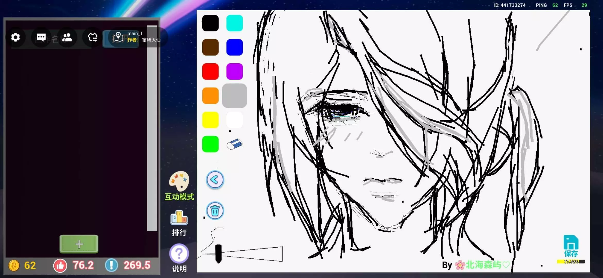Click the gray vertical scrollbar in the left panel
Screen dimensions: 603x278
152,129
